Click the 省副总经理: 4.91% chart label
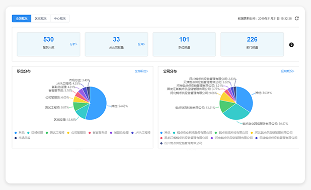Viewport: 311px width, 190px height. (63, 87)
